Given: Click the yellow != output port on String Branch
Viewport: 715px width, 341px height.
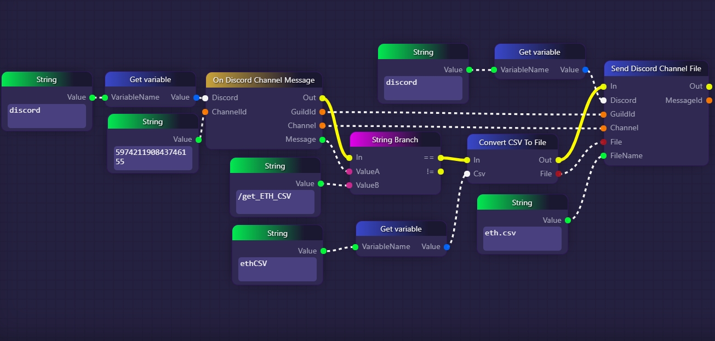Looking at the screenshot, I should coord(441,171).
